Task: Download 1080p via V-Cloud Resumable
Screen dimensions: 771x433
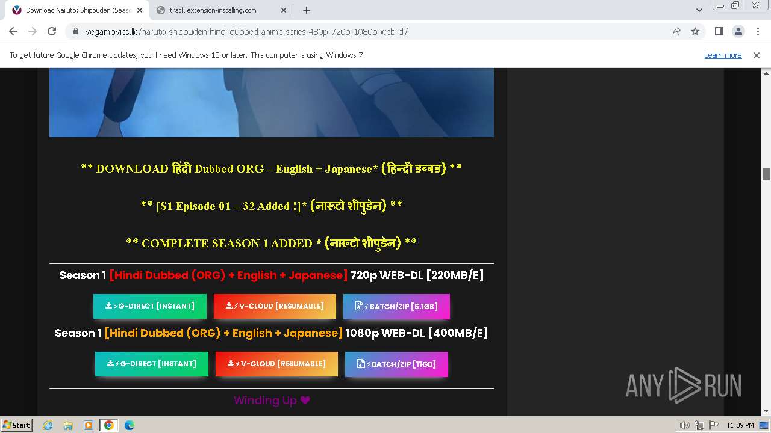Action: (x=276, y=364)
